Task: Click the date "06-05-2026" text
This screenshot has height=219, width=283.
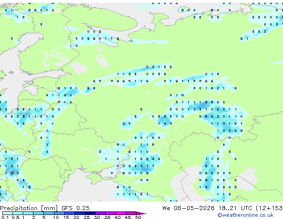Action: pos(194,208)
